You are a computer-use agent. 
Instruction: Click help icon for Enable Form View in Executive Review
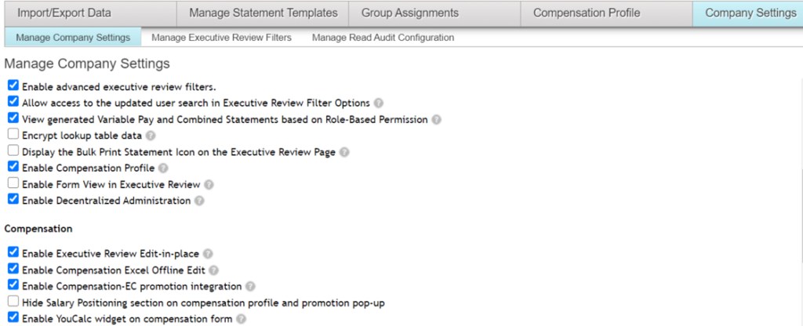[x=209, y=185]
